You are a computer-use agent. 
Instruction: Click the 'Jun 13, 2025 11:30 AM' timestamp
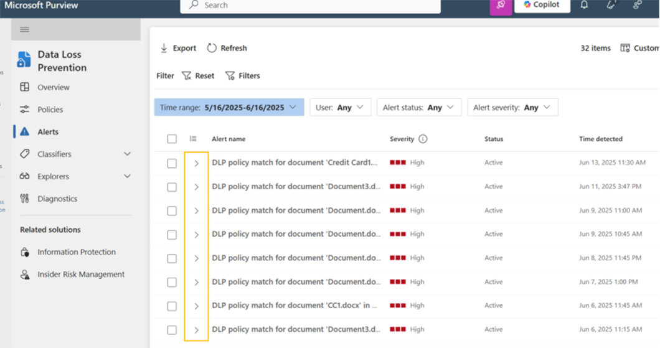[612, 162]
